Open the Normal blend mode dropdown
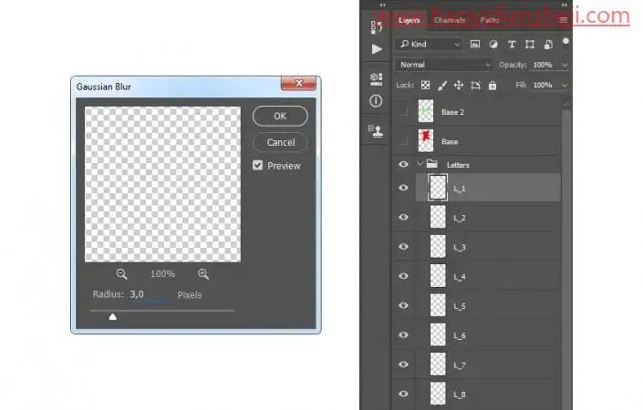 click(x=443, y=65)
